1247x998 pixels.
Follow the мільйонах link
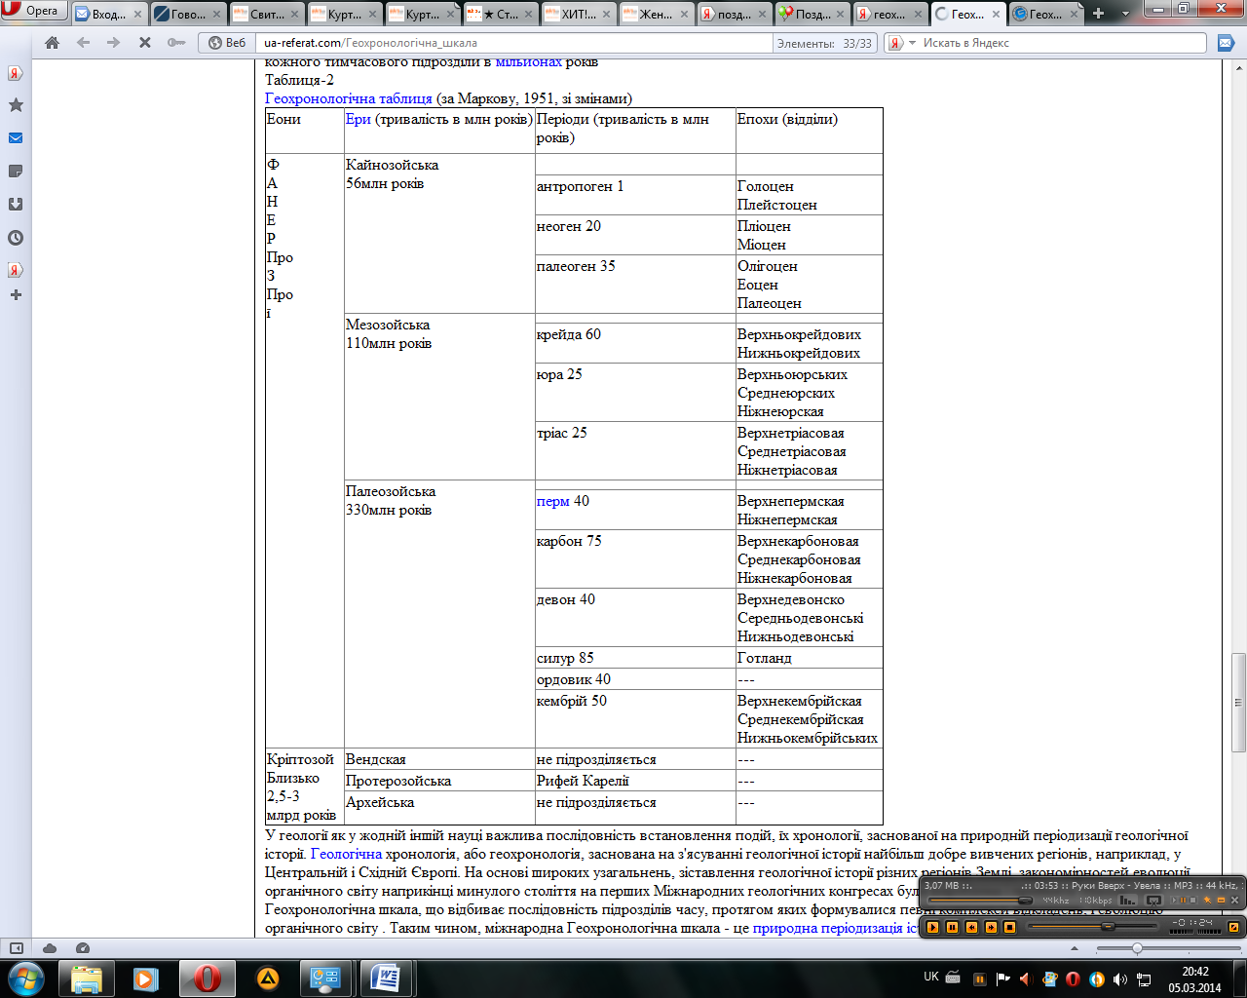tap(529, 61)
